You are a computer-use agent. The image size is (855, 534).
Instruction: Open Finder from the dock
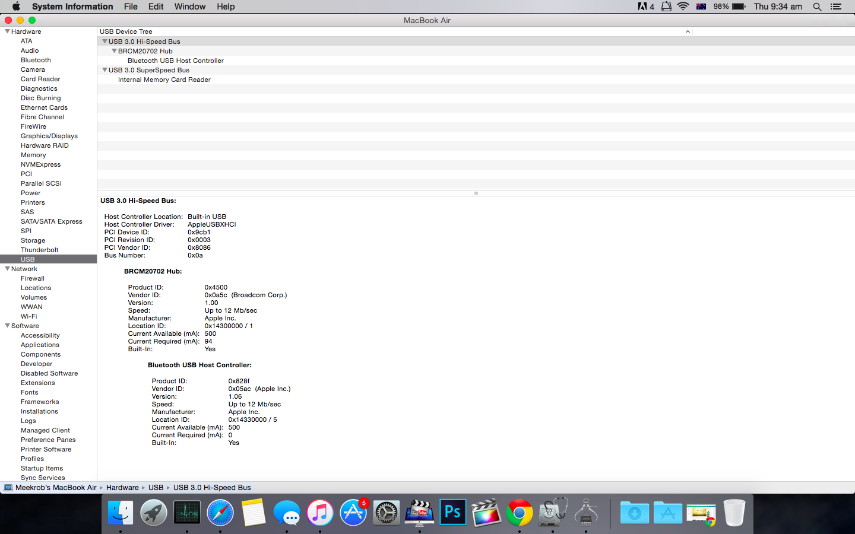pyautogui.click(x=121, y=513)
